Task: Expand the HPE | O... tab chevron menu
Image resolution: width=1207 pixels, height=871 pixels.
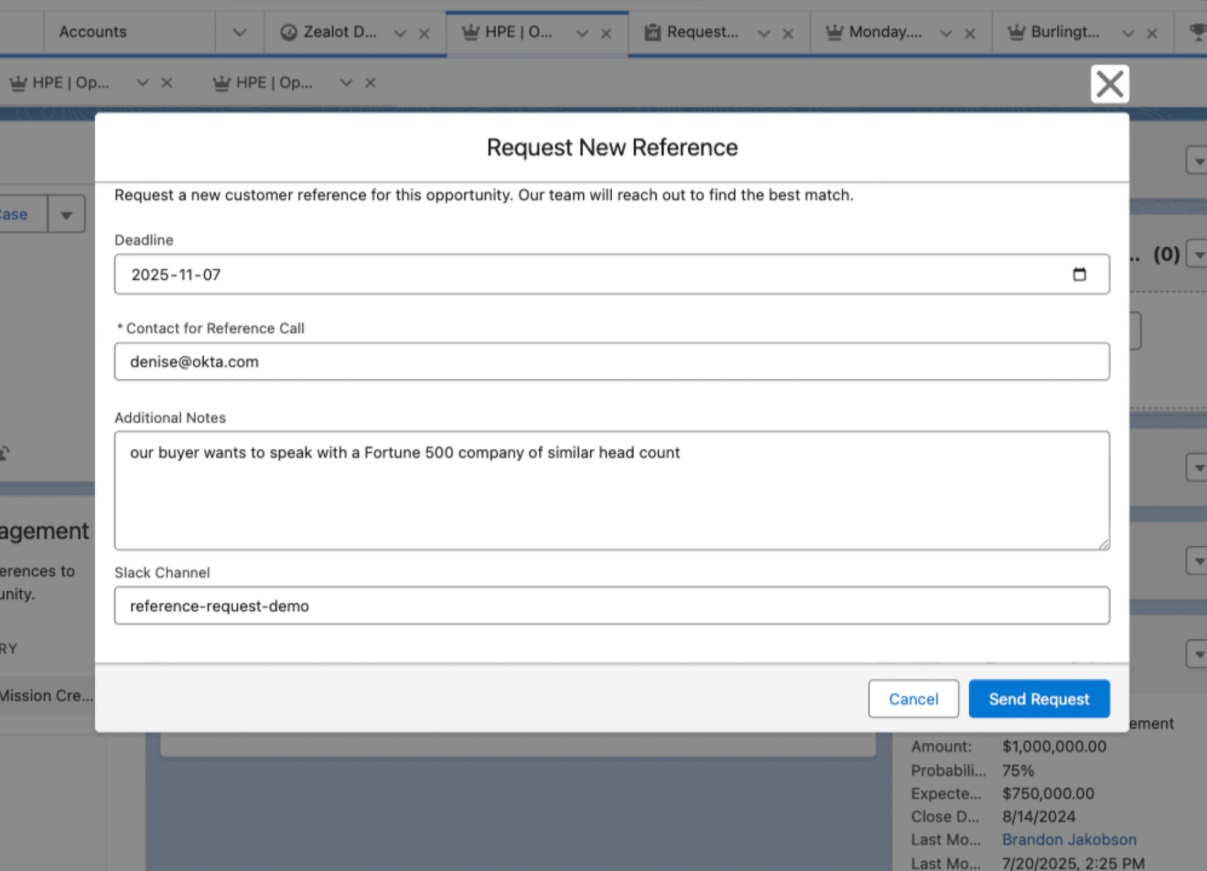Action: coord(582,34)
